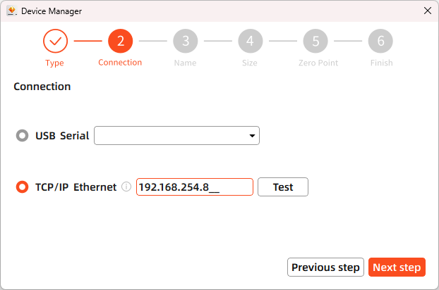
Task: Click the step 5 Zero Point circle
Action: [x=315, y=42]
